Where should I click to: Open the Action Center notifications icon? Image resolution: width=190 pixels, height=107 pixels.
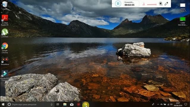(x=186, y=104)
